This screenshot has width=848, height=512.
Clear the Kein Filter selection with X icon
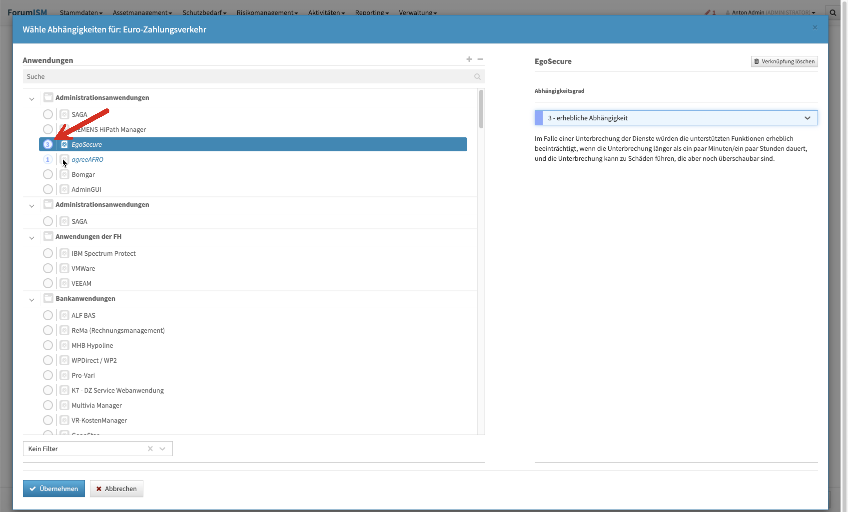(150, 448)
